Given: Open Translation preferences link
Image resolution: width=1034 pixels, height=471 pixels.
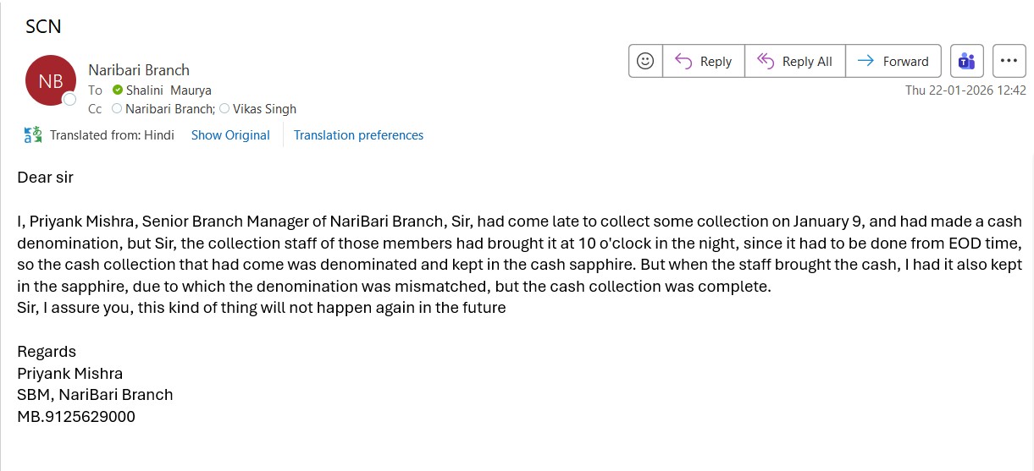Looking at the screenshot, I should [358, 135].
